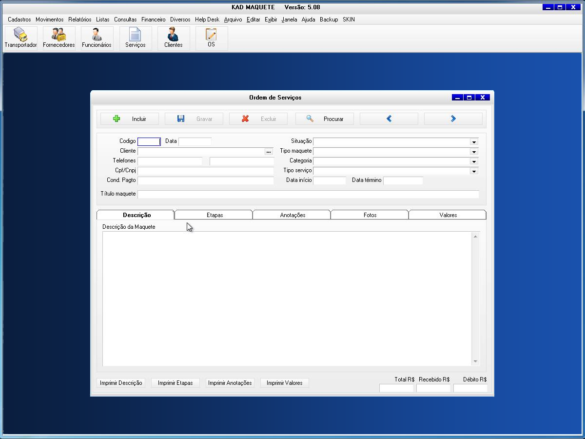Close the Ordem de Serviços window
The image size is (585, 439).
[x=483, y=98]
